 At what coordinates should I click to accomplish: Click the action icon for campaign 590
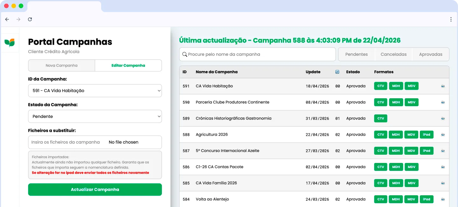click(x=443, y=102)
